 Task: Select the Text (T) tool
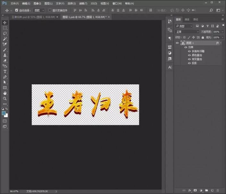5,72
